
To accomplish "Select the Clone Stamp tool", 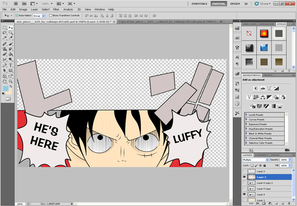I will click(5, 49).
